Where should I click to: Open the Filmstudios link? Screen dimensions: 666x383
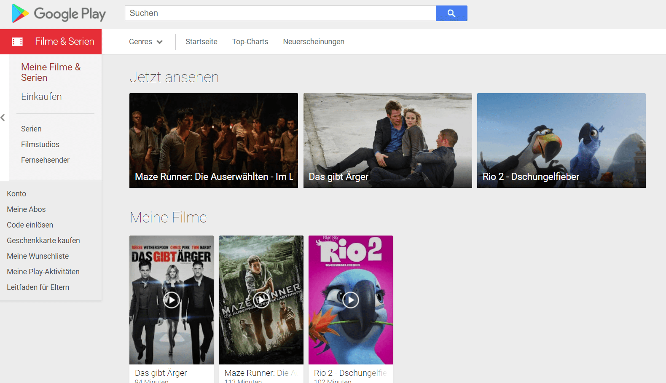pos(40,145)
